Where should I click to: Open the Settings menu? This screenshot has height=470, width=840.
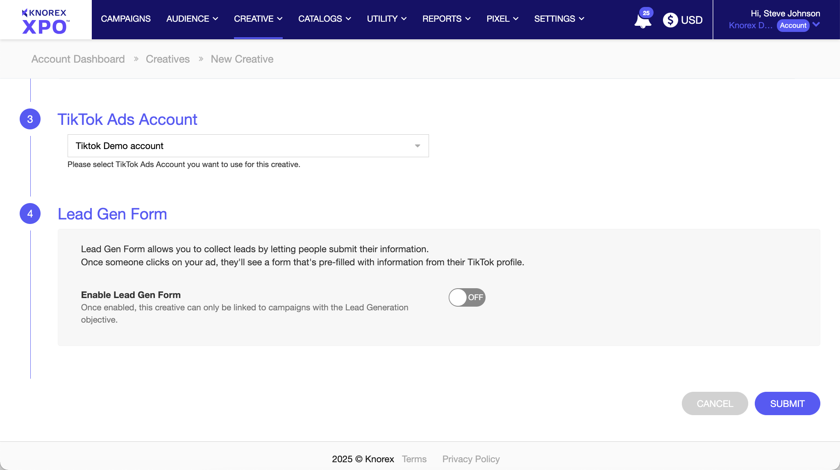click(x=559, y=19)
